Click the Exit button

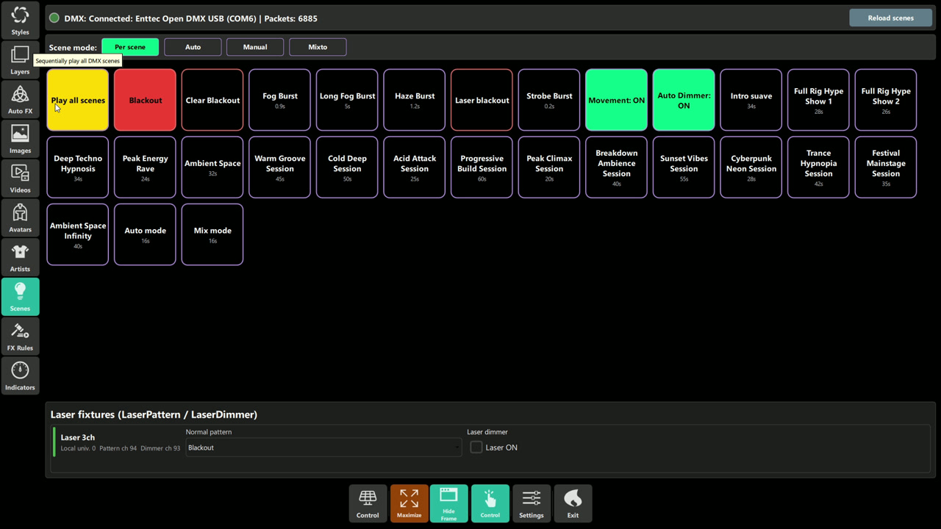(x=573, y=503)
